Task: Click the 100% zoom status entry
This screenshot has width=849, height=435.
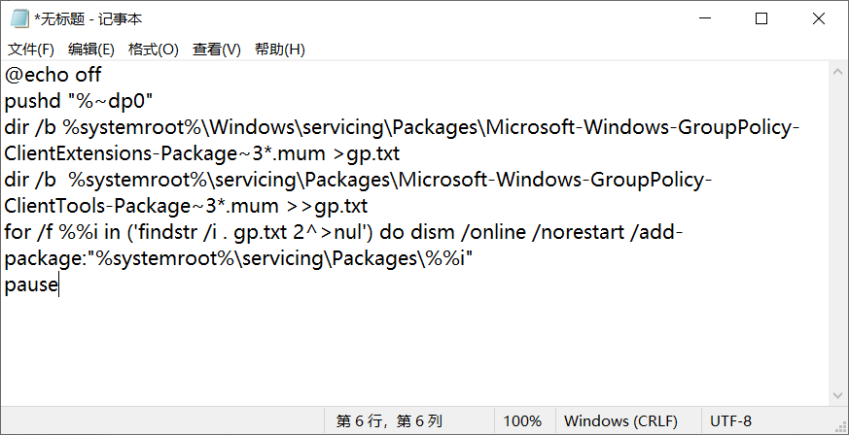Action: tap(522, 421)
